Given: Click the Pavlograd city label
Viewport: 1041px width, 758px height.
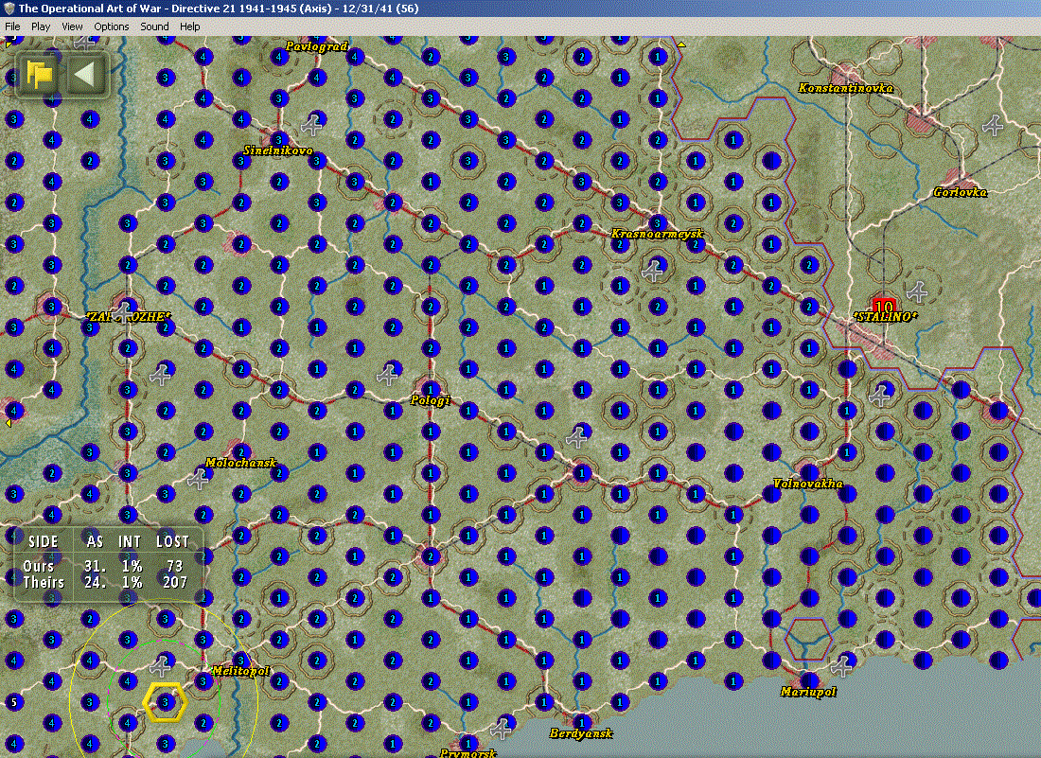Looking at the screenshot, I should pyautogui.click(x=317, y=46).
